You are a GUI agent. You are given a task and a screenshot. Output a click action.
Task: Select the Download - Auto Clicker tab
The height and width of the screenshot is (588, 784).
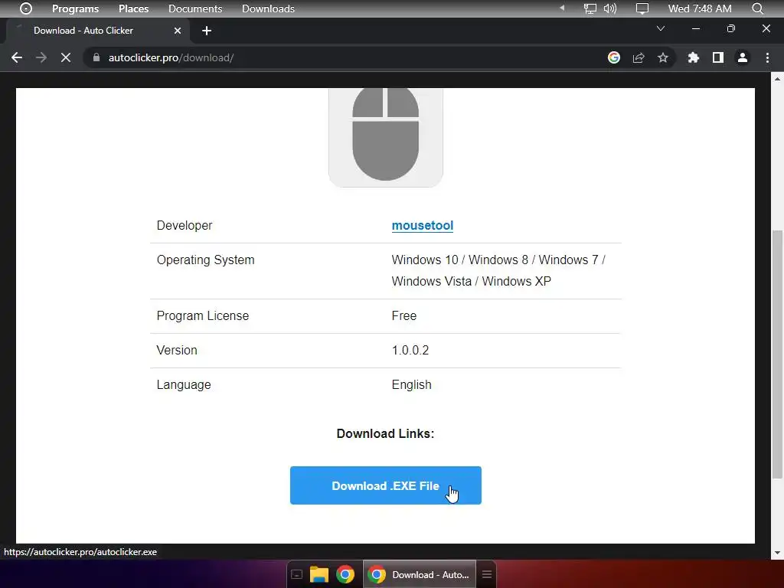coord(97,31)
